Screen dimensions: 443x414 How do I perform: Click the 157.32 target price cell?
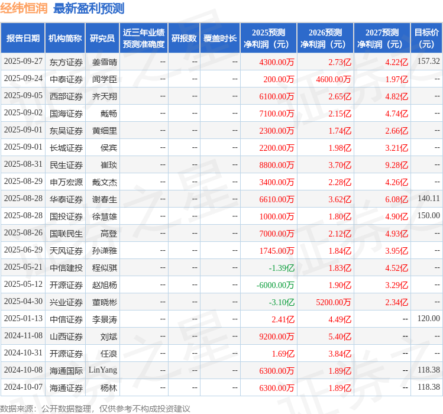(x=428, y=62)
